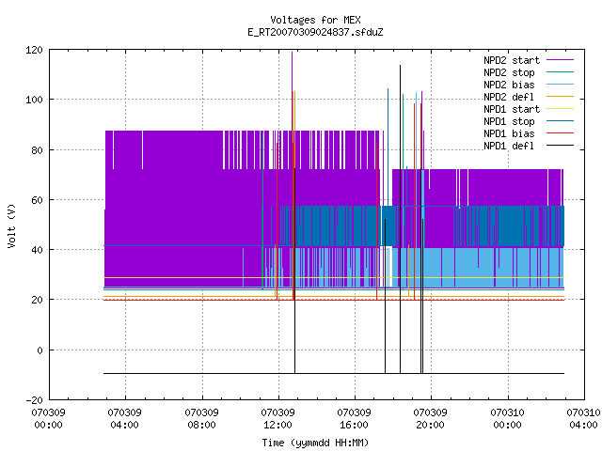Click the x-axis label 070309 12:00

278,419
